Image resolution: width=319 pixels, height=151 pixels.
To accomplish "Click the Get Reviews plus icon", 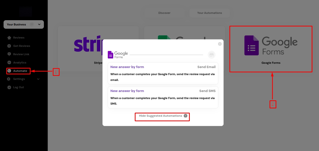I will 9,46.
